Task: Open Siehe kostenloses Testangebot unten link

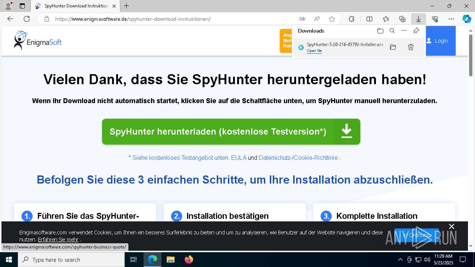Action: [179, 158]
